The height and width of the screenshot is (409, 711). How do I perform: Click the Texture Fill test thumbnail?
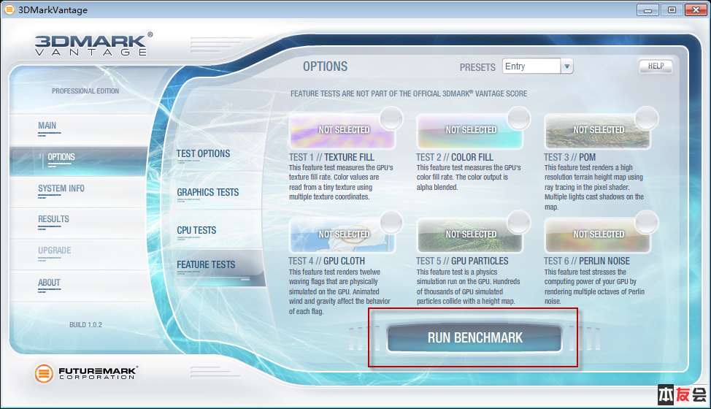tap(342, 131)
